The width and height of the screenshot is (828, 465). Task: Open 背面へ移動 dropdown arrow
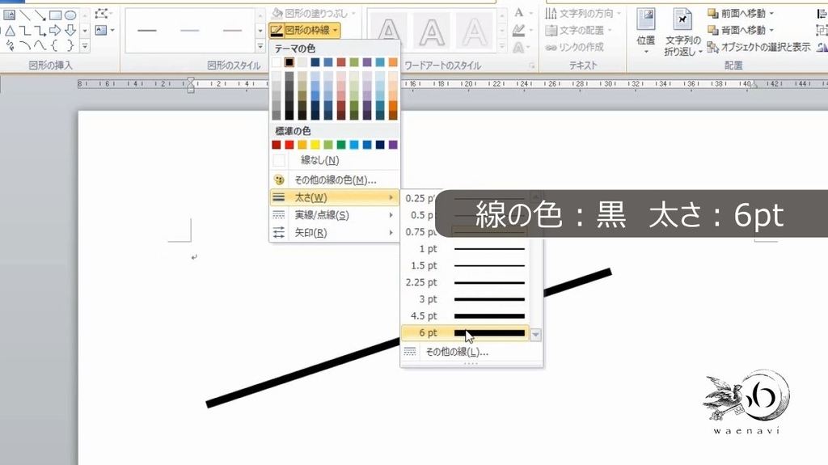tap(771, 30)
